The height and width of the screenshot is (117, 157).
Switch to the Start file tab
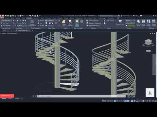[4, 31]
